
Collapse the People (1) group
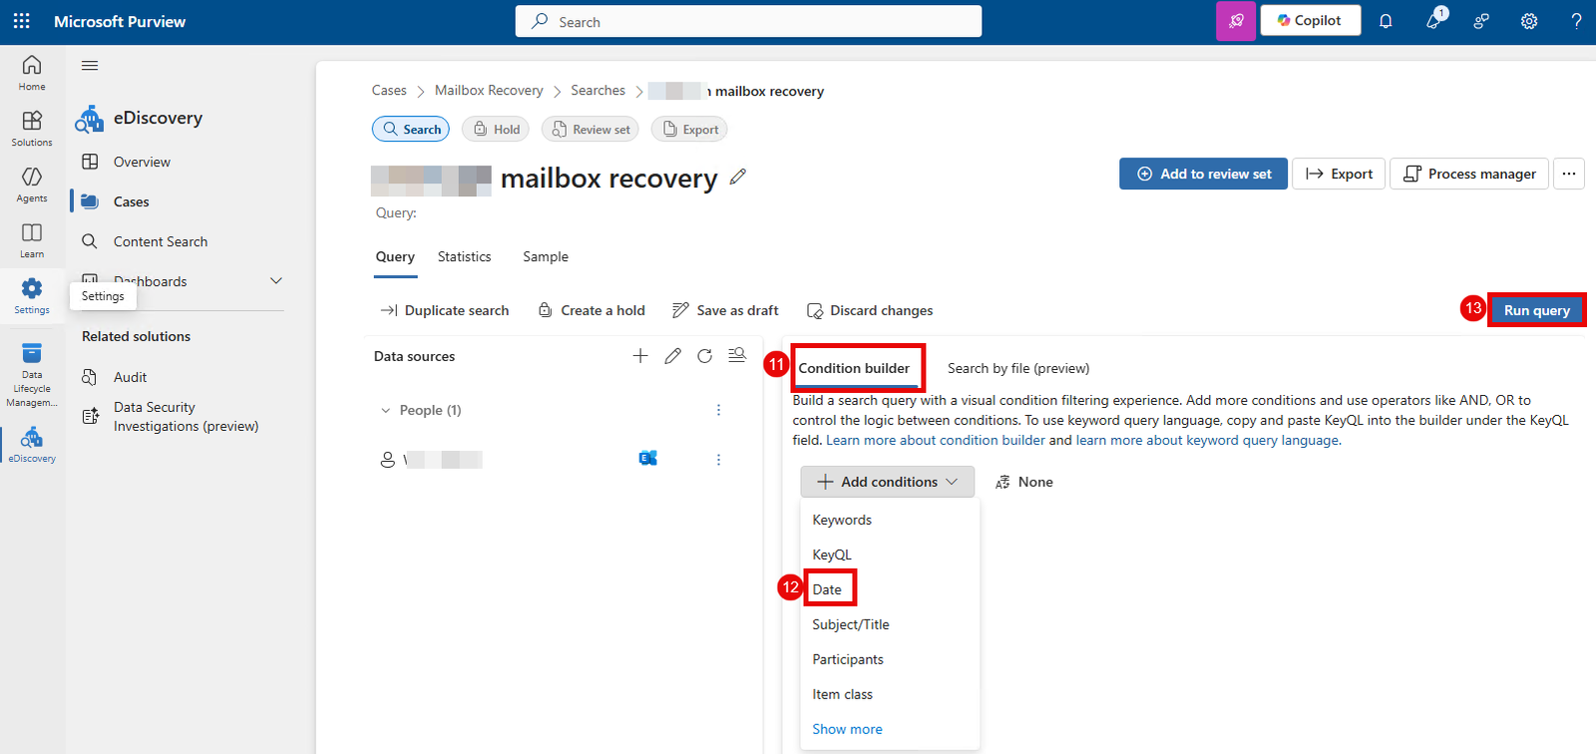pyautogui.click(x=386, y=410)
